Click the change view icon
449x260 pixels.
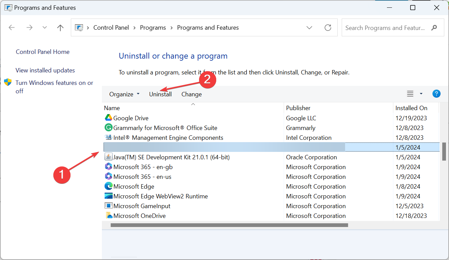410,94
